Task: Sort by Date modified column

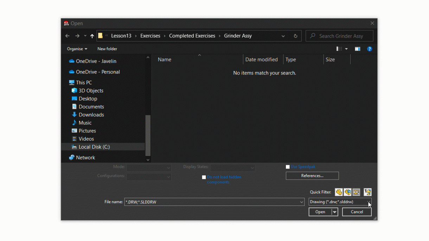Action: [263, 60]
